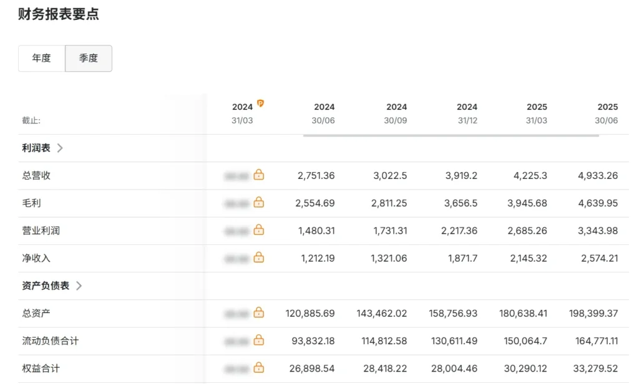Click the 2024 31/12 column header
639x384 pixels.
point(466,113)
